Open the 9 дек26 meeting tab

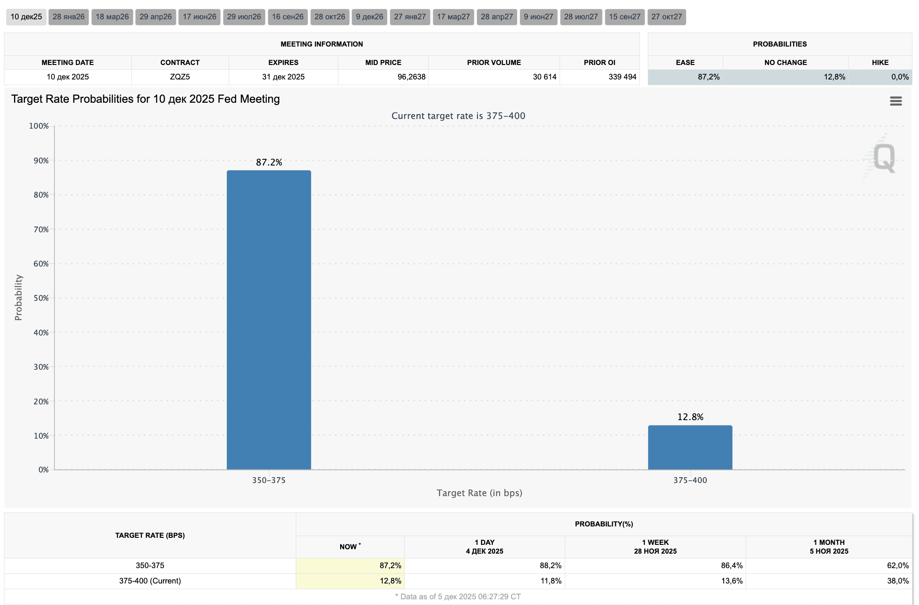point(369,17)
